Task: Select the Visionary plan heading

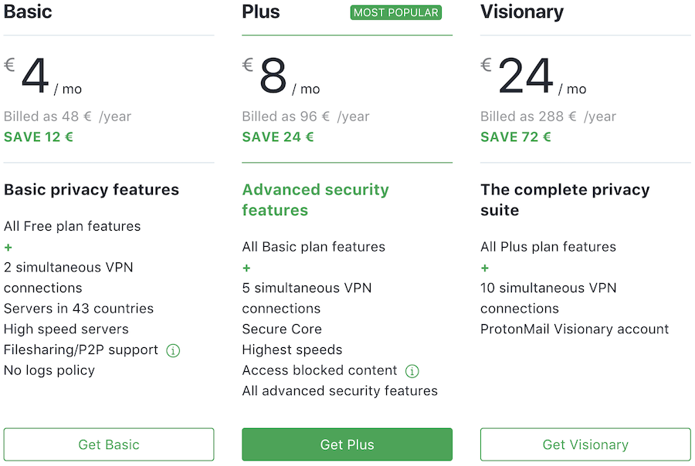Action: [x=522, y=12]
